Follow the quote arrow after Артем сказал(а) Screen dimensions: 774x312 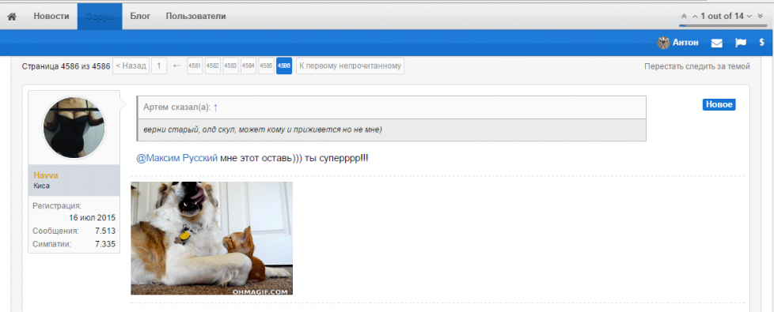point(216,107)
